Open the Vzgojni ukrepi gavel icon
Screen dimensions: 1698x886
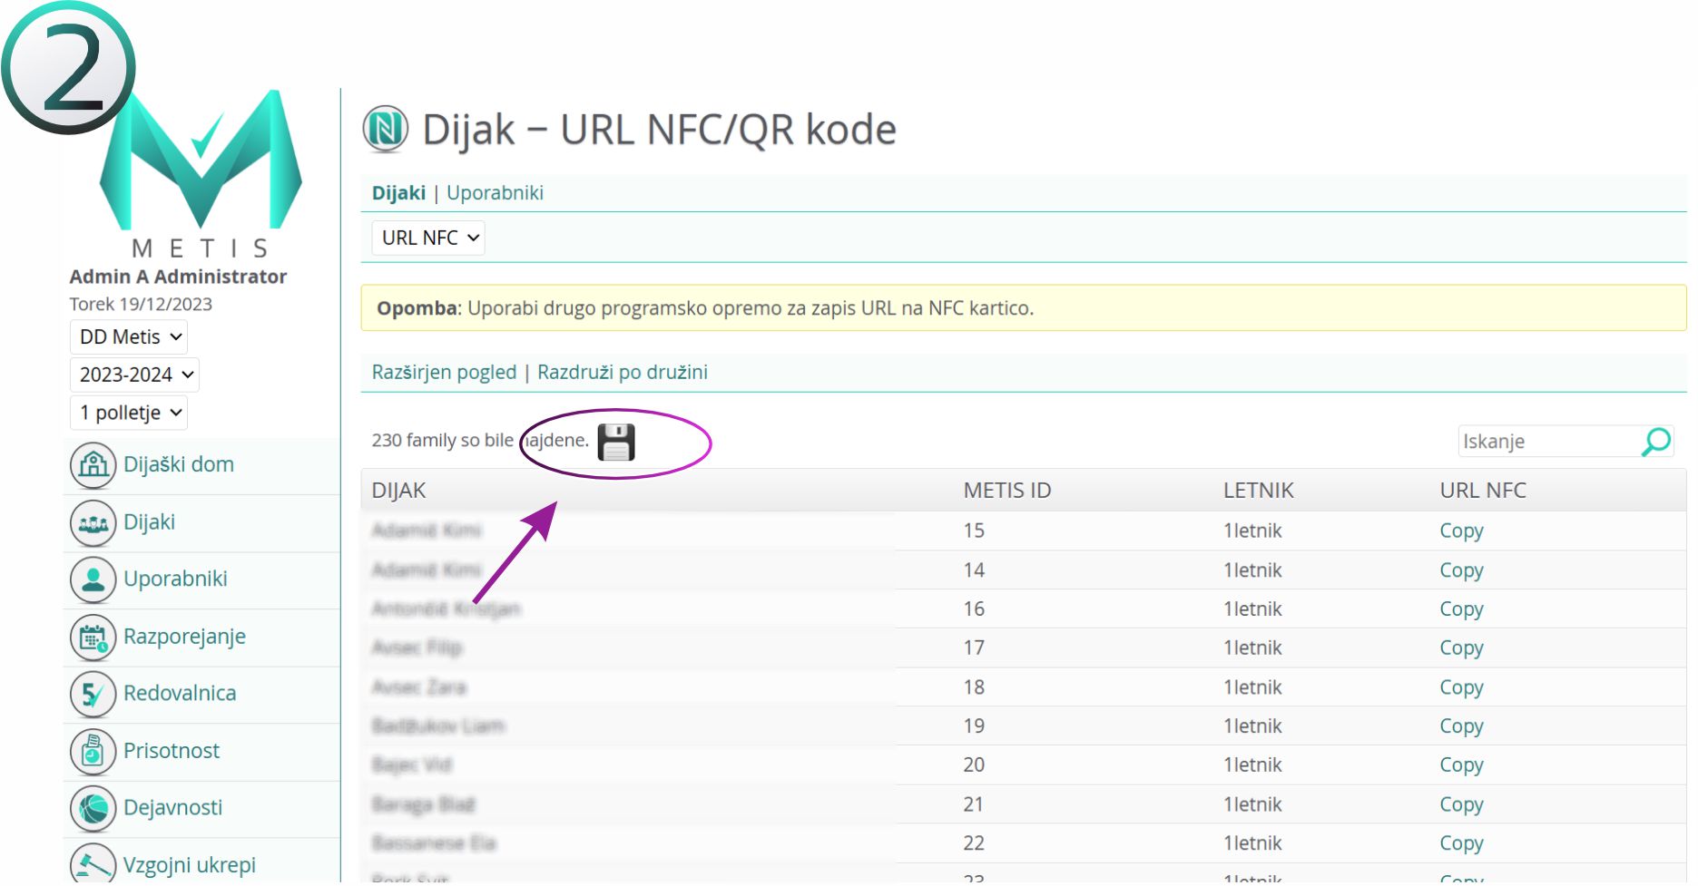point(93,864)
